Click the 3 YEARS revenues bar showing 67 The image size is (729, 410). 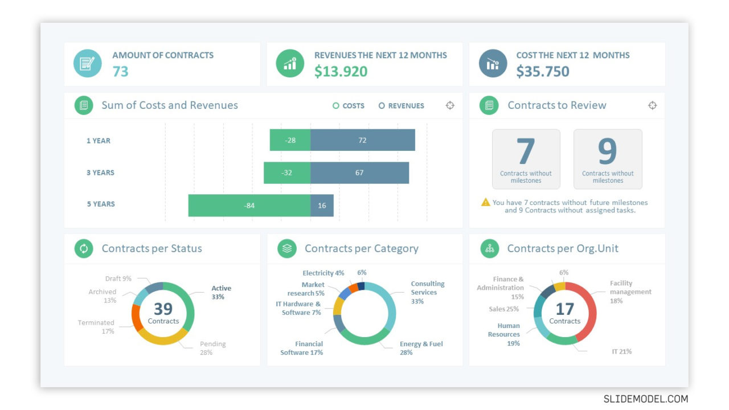359,173
